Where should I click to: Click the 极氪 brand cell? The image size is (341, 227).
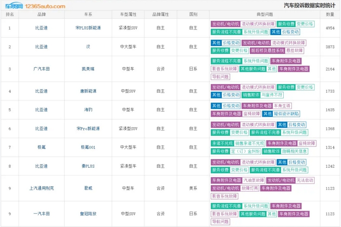coord(42,147)
